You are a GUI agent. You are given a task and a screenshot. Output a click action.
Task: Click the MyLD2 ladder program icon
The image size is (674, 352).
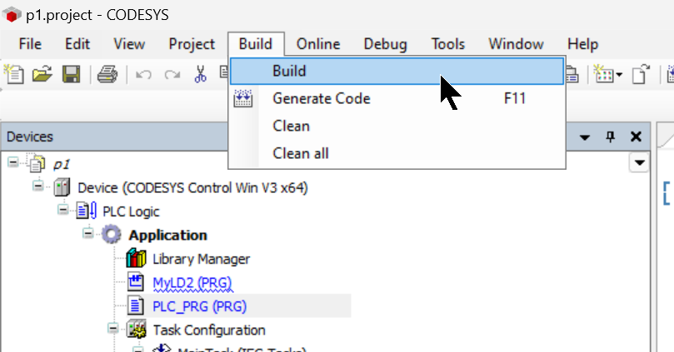pyautogui.click(x=136, y=282)
